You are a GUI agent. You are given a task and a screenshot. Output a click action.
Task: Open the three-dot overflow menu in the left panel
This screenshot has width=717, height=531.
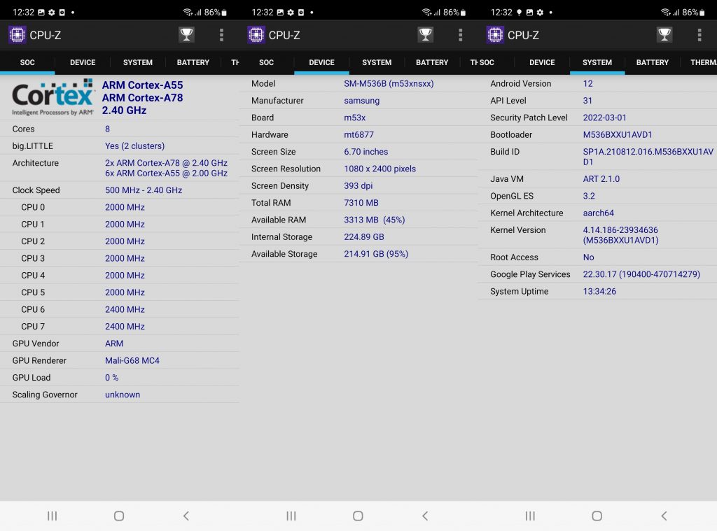(221, 35)
